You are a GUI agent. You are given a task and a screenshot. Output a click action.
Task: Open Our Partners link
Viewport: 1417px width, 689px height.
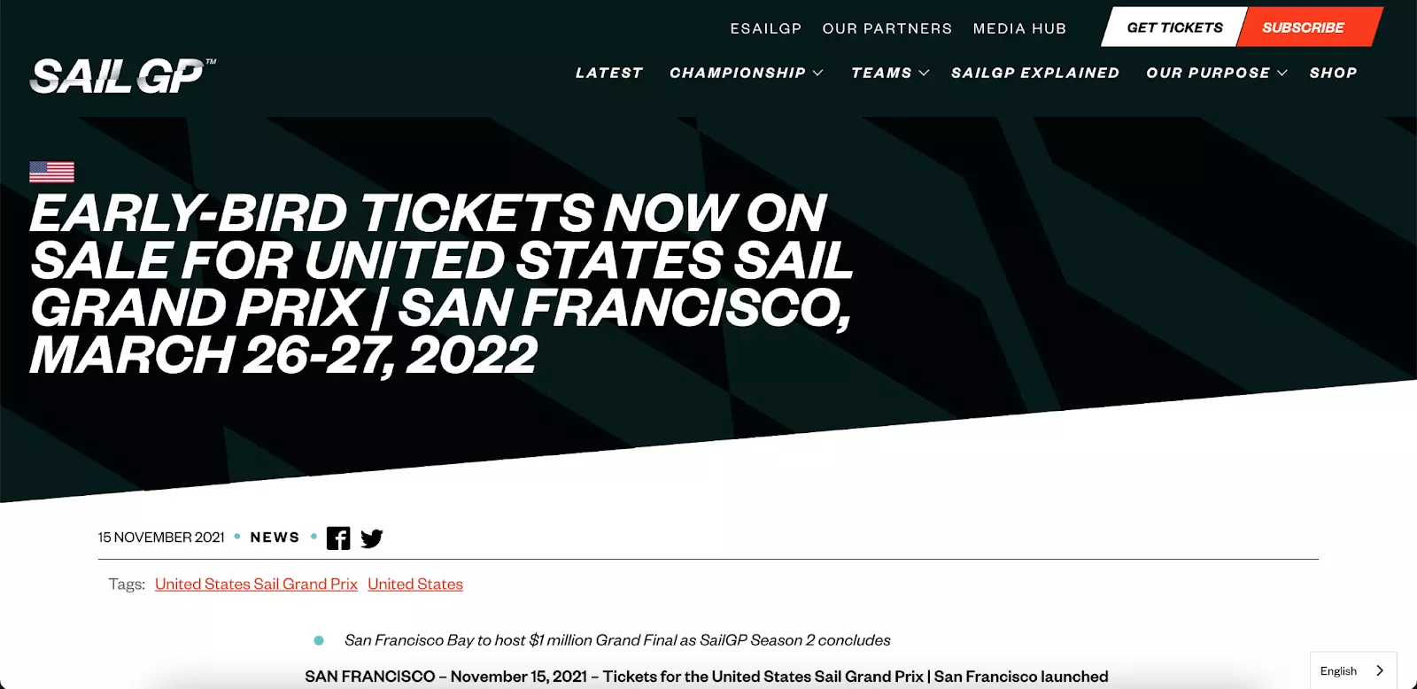tap(887, 28)
